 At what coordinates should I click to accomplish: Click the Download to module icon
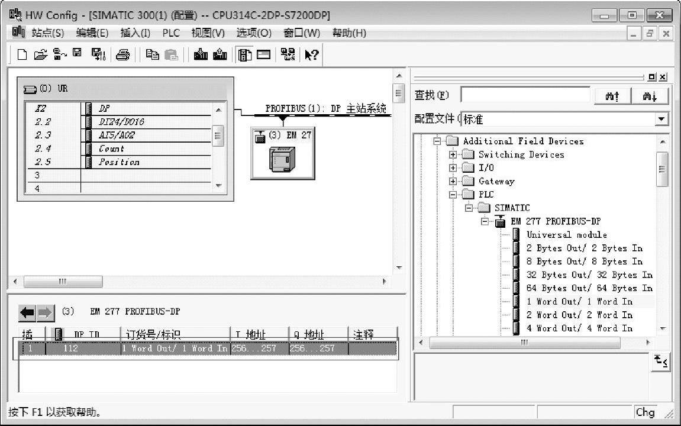coord(200,54)
